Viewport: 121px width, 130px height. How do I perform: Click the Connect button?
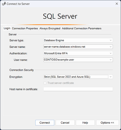point(45,123)
